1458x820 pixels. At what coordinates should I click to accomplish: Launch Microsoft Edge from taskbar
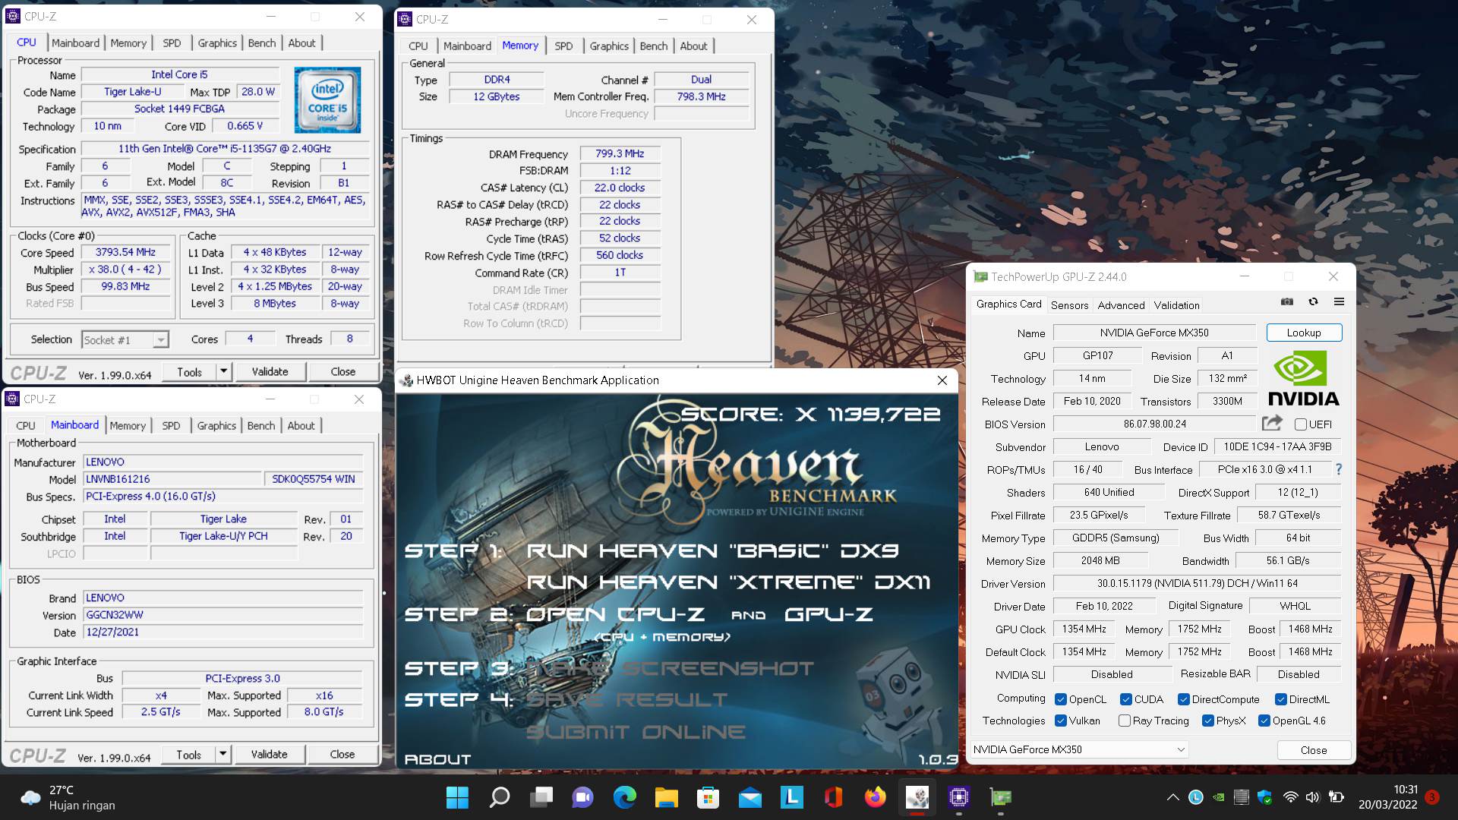pyautogui.click(x=625, y=797)
